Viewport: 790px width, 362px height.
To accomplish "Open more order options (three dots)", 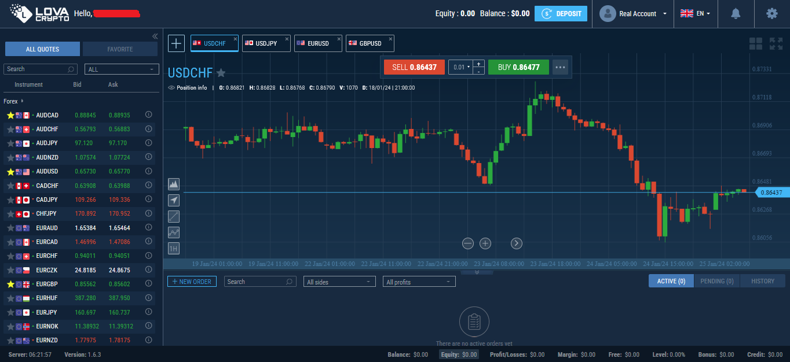I will point(559,67).
